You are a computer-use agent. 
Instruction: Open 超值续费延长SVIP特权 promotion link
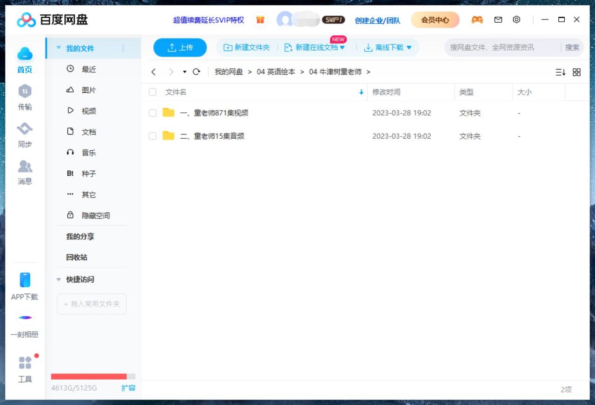[x=208, y=20]
